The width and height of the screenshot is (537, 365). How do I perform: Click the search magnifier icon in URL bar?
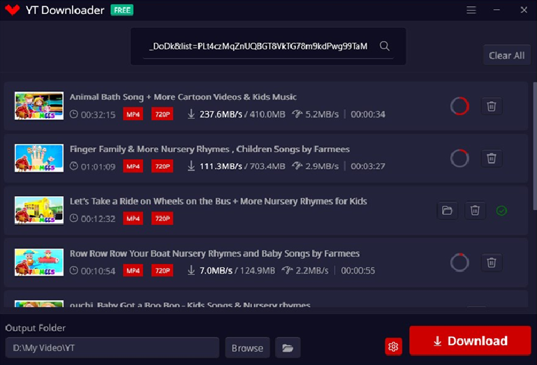point(385,46)
